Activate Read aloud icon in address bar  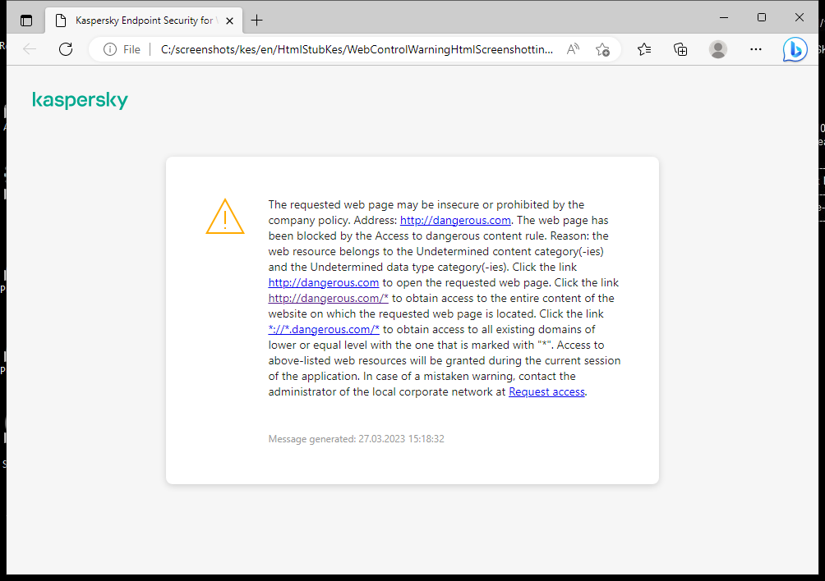[x=573, y=49]
